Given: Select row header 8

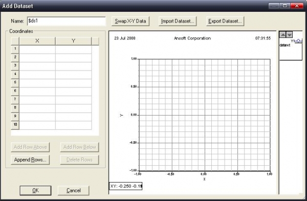Looking at the screenshot, I should point(15,108).
